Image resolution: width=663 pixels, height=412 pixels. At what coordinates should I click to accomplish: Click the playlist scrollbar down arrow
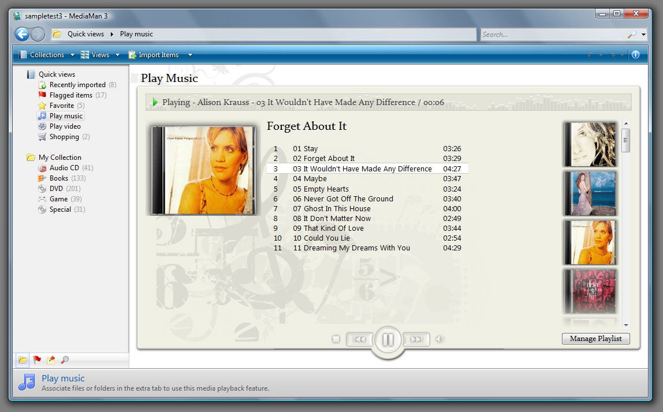626,325
